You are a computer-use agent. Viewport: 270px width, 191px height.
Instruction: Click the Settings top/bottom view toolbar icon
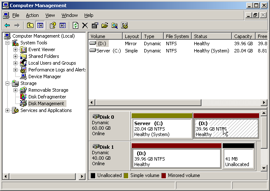(x=63, y=26)
